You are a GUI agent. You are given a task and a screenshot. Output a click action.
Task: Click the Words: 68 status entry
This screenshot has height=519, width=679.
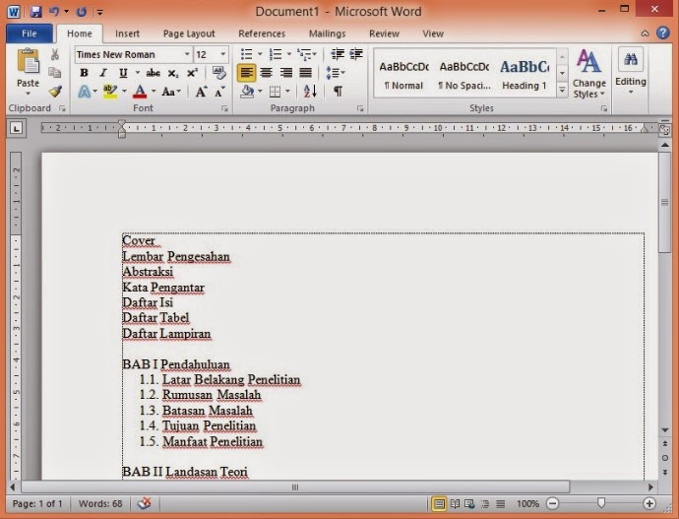click(x=100, y=504)
